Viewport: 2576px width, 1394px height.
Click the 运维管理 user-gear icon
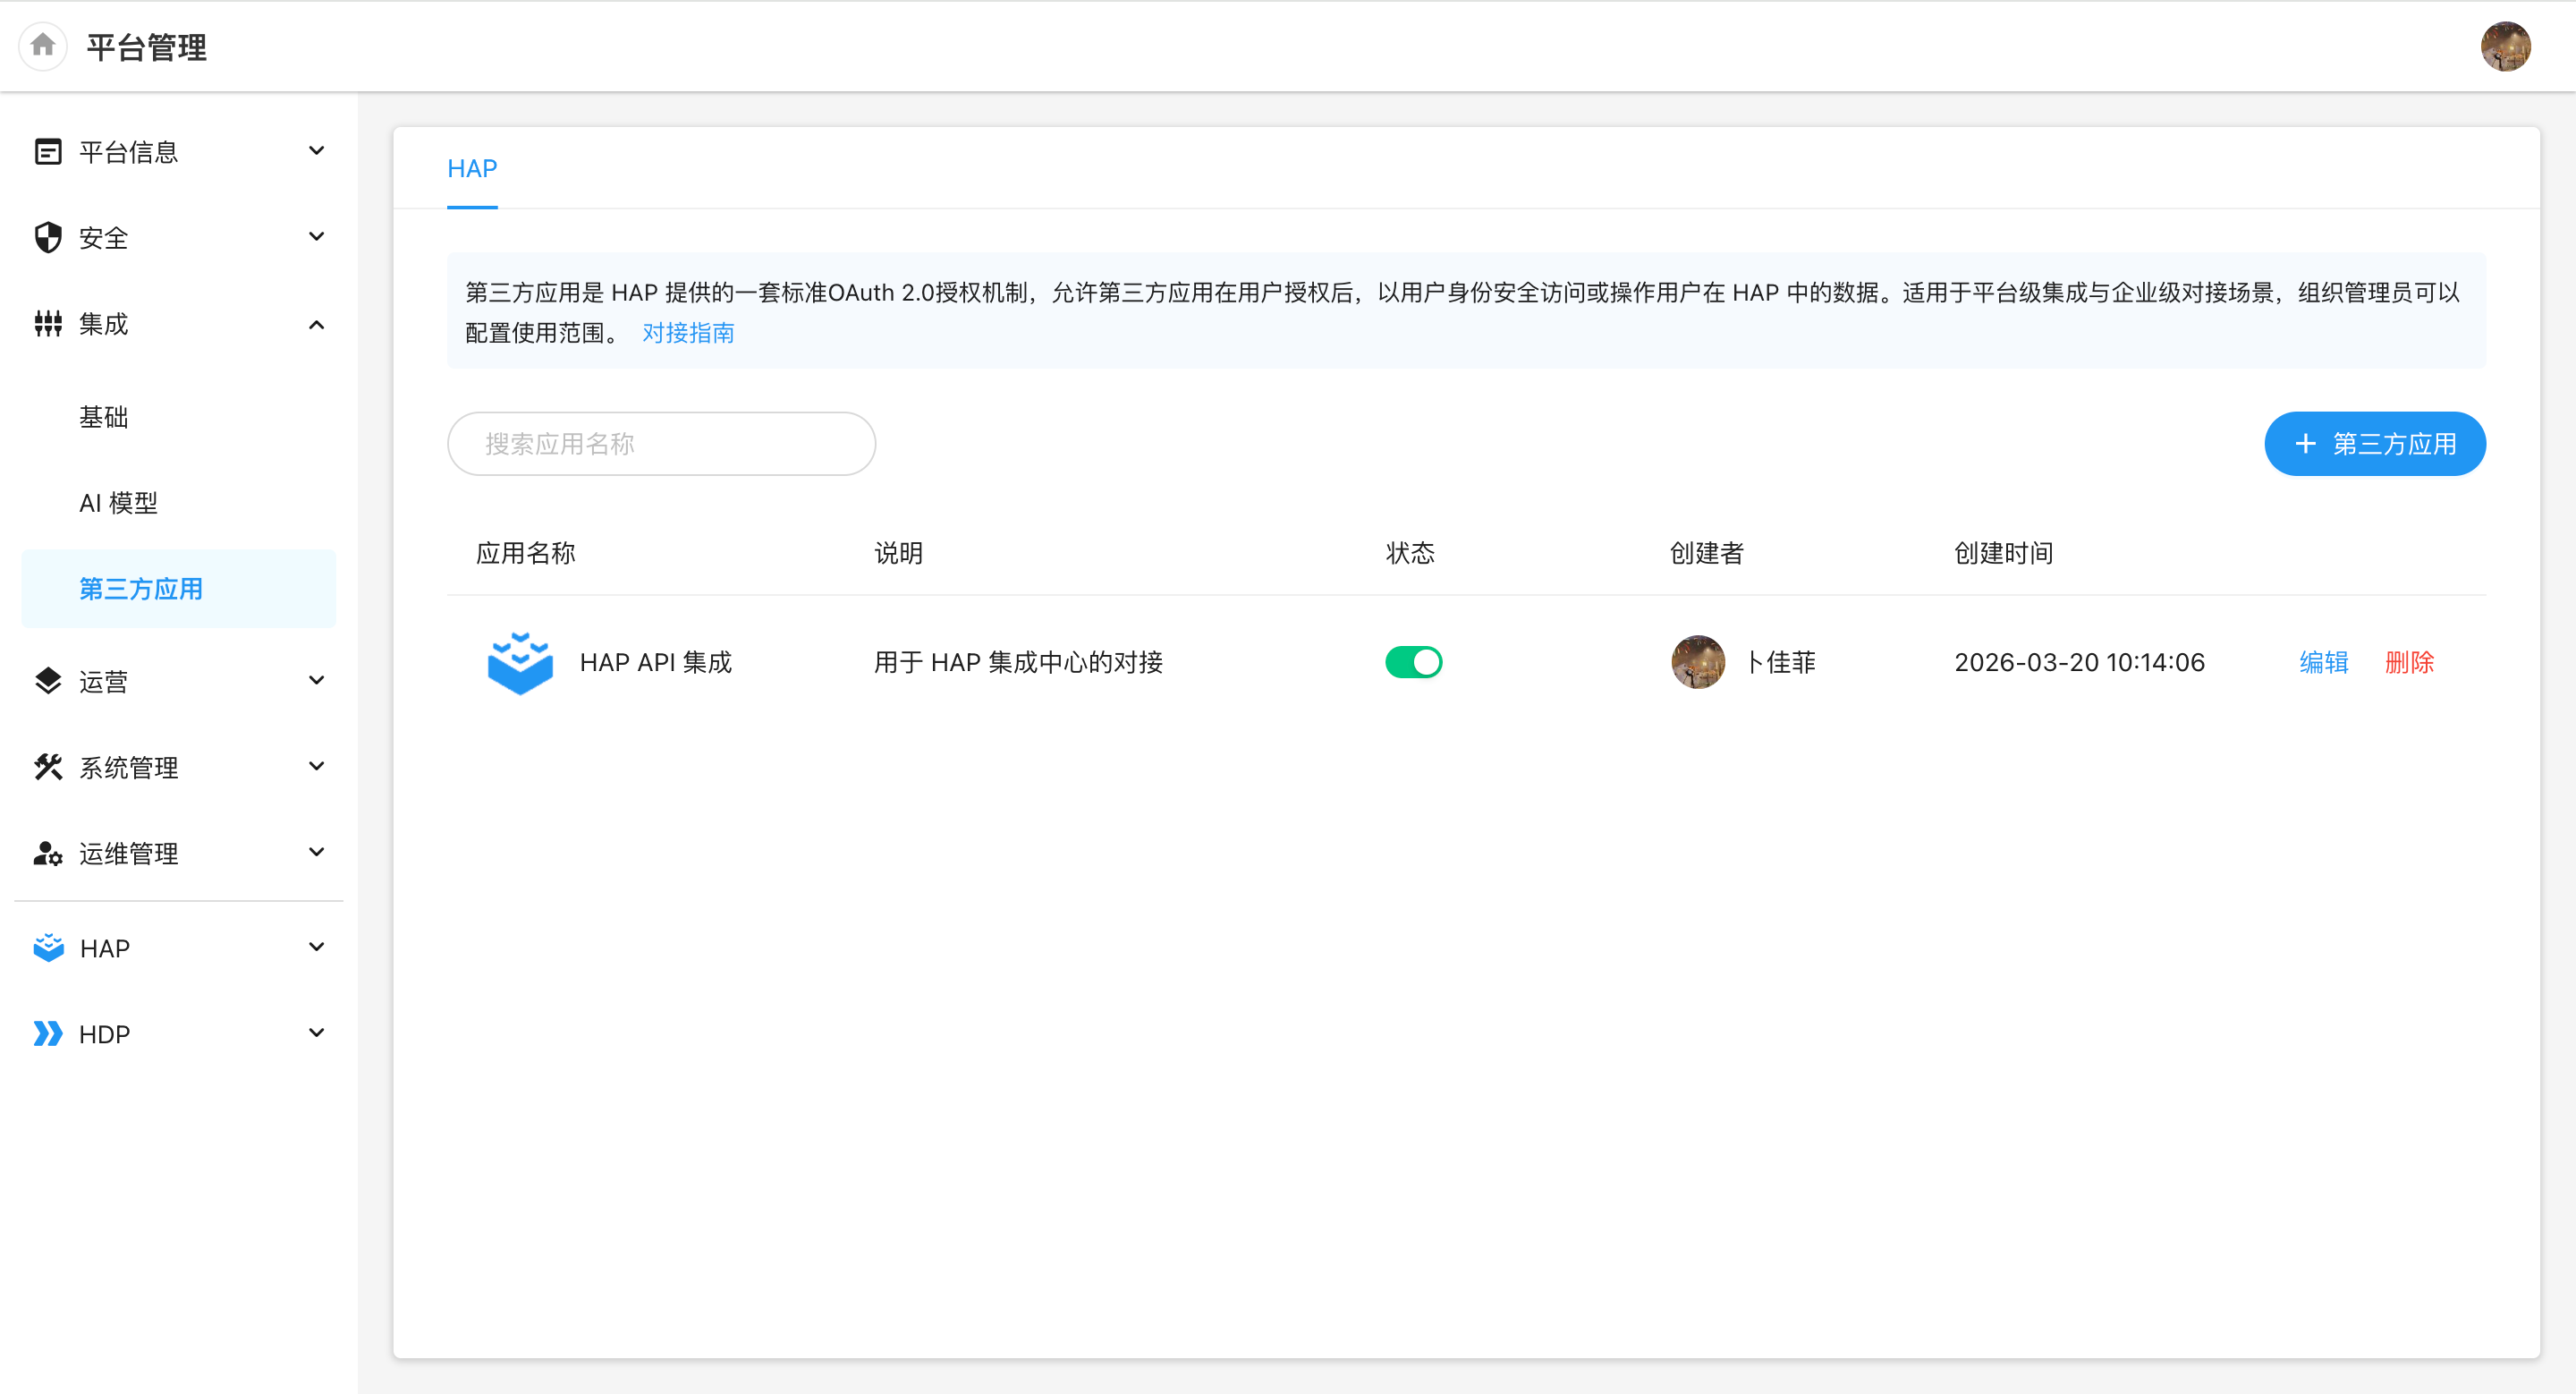click(48, 853)
